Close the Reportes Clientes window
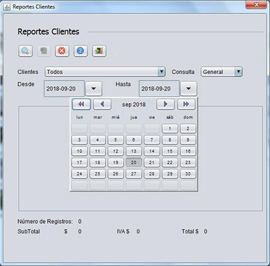Image resolution: width=270 pixels, height=266 pixels. point(256,4)
